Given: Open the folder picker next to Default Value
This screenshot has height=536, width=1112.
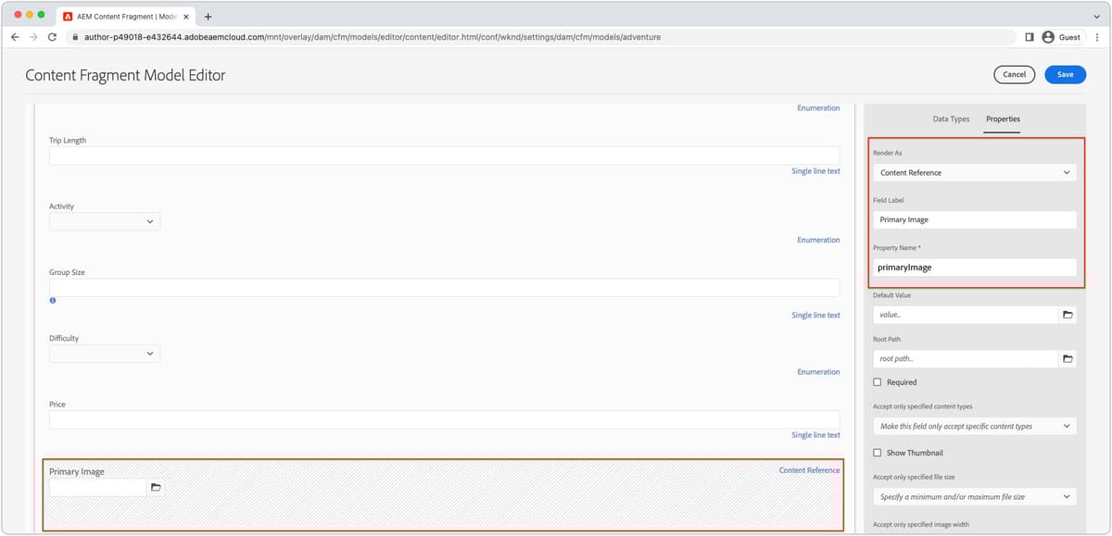Looking at the screenshot, I should tap(1068, 314).
